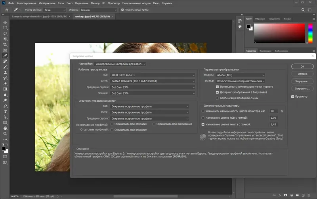This screenshot has width=317, height=199.
Task: Toggle the Просмотр preview checkbox
Action: coord(293,97)
